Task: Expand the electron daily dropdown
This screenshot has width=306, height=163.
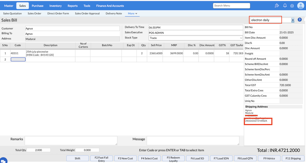Action: 293,20
